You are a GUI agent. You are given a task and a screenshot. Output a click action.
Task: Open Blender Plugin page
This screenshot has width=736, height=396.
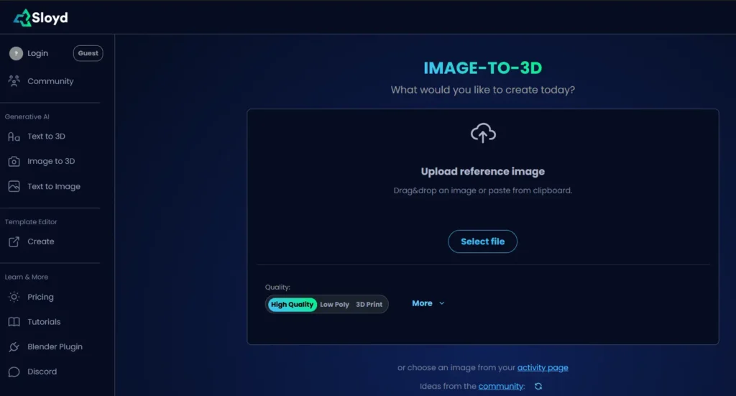55,346
